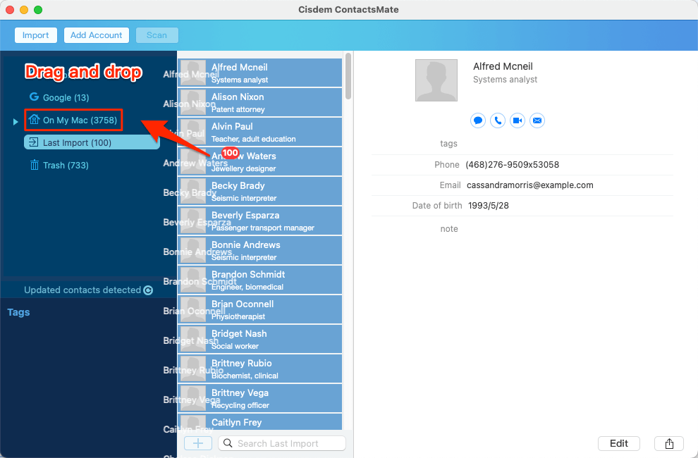Select Alison Nixon in the contact list
This screenshot has width=698, height=458.
pos(259,102)
